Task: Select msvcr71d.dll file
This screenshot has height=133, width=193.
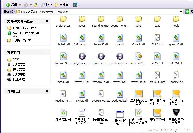Action: tap(138, 77)
